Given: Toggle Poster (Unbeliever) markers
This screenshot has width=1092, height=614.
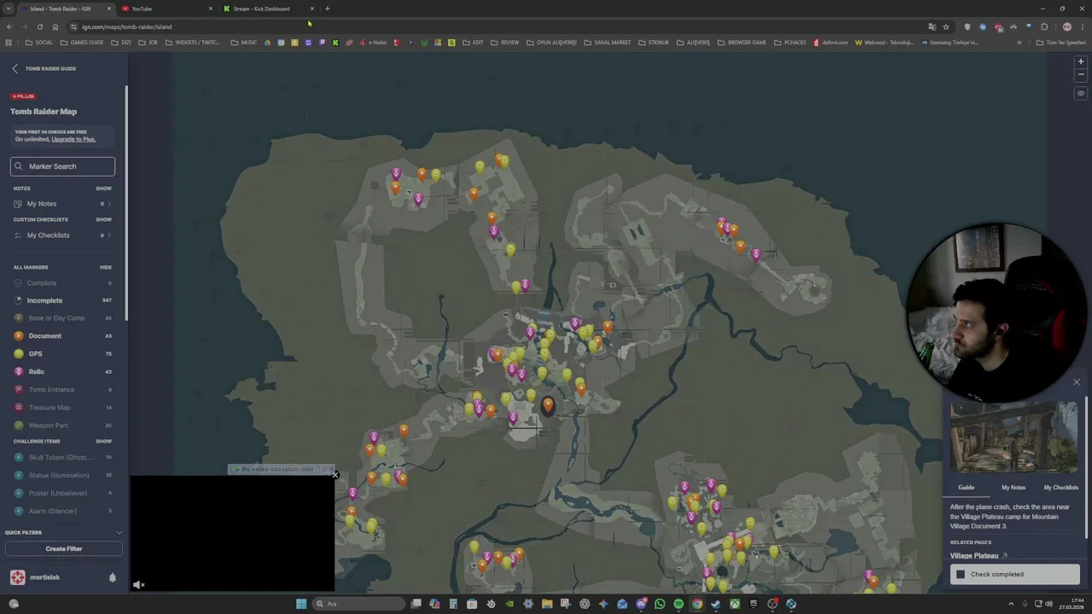Looking at the screenshot, I should coord(62,493).
